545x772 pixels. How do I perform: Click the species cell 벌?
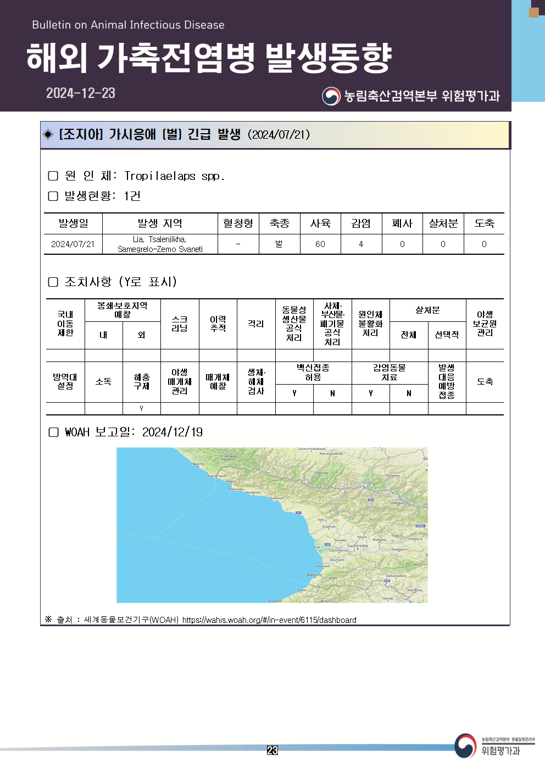pos(279,244)
